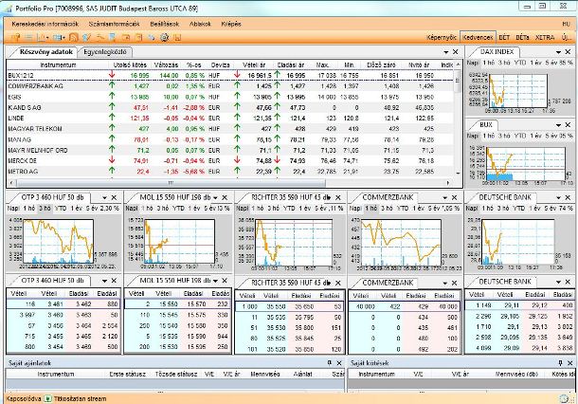
Task: Close the DEUTSCHE BANK chart panel
Action: tap(568, 198)
